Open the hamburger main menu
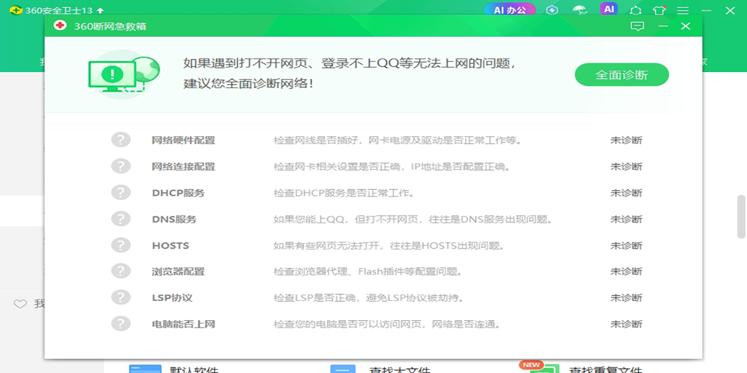This screenshot has width=747, height=373. pyautogui.click(x=682, y=9)
